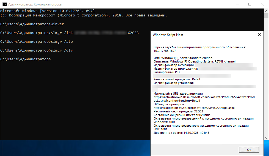Click the Microsoft Corporation copyright line

[x=84, y=15]
